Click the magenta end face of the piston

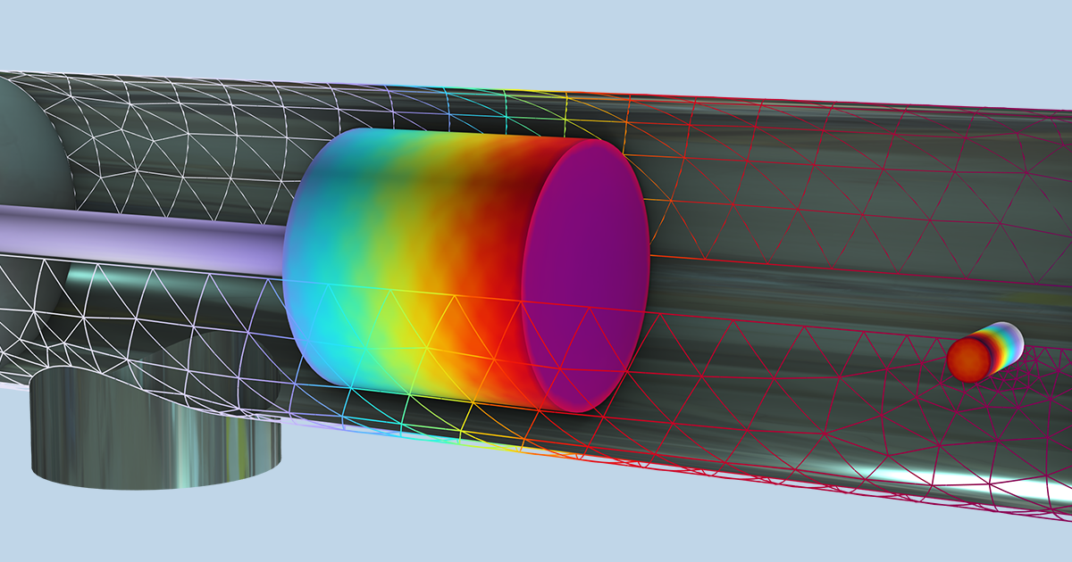[586, 275]
